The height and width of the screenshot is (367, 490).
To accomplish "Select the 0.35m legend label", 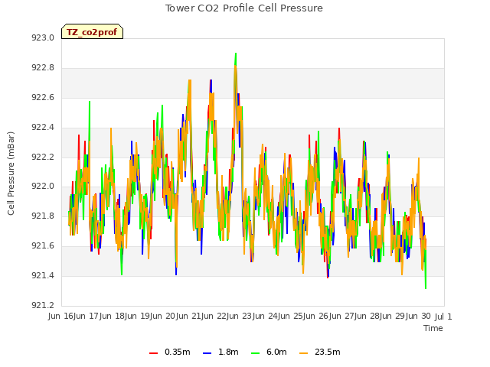I will [177, 352].
